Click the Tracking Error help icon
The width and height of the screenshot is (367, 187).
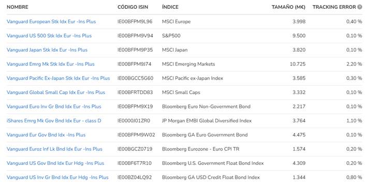pos(360,7)
